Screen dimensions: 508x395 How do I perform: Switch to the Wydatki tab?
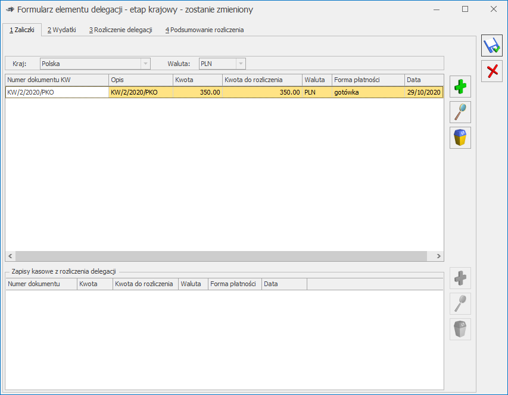tap(62, 30)
